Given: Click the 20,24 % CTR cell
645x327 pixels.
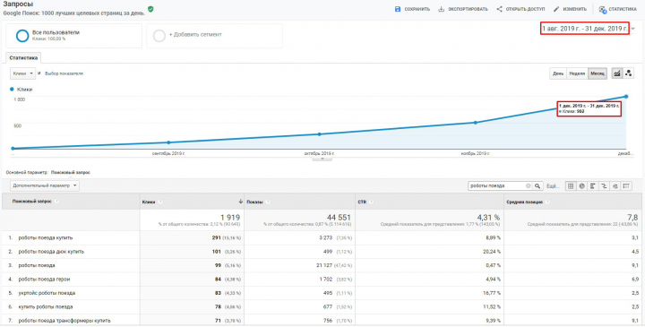Looking at the screenshot, I should (x=492, y=252).
